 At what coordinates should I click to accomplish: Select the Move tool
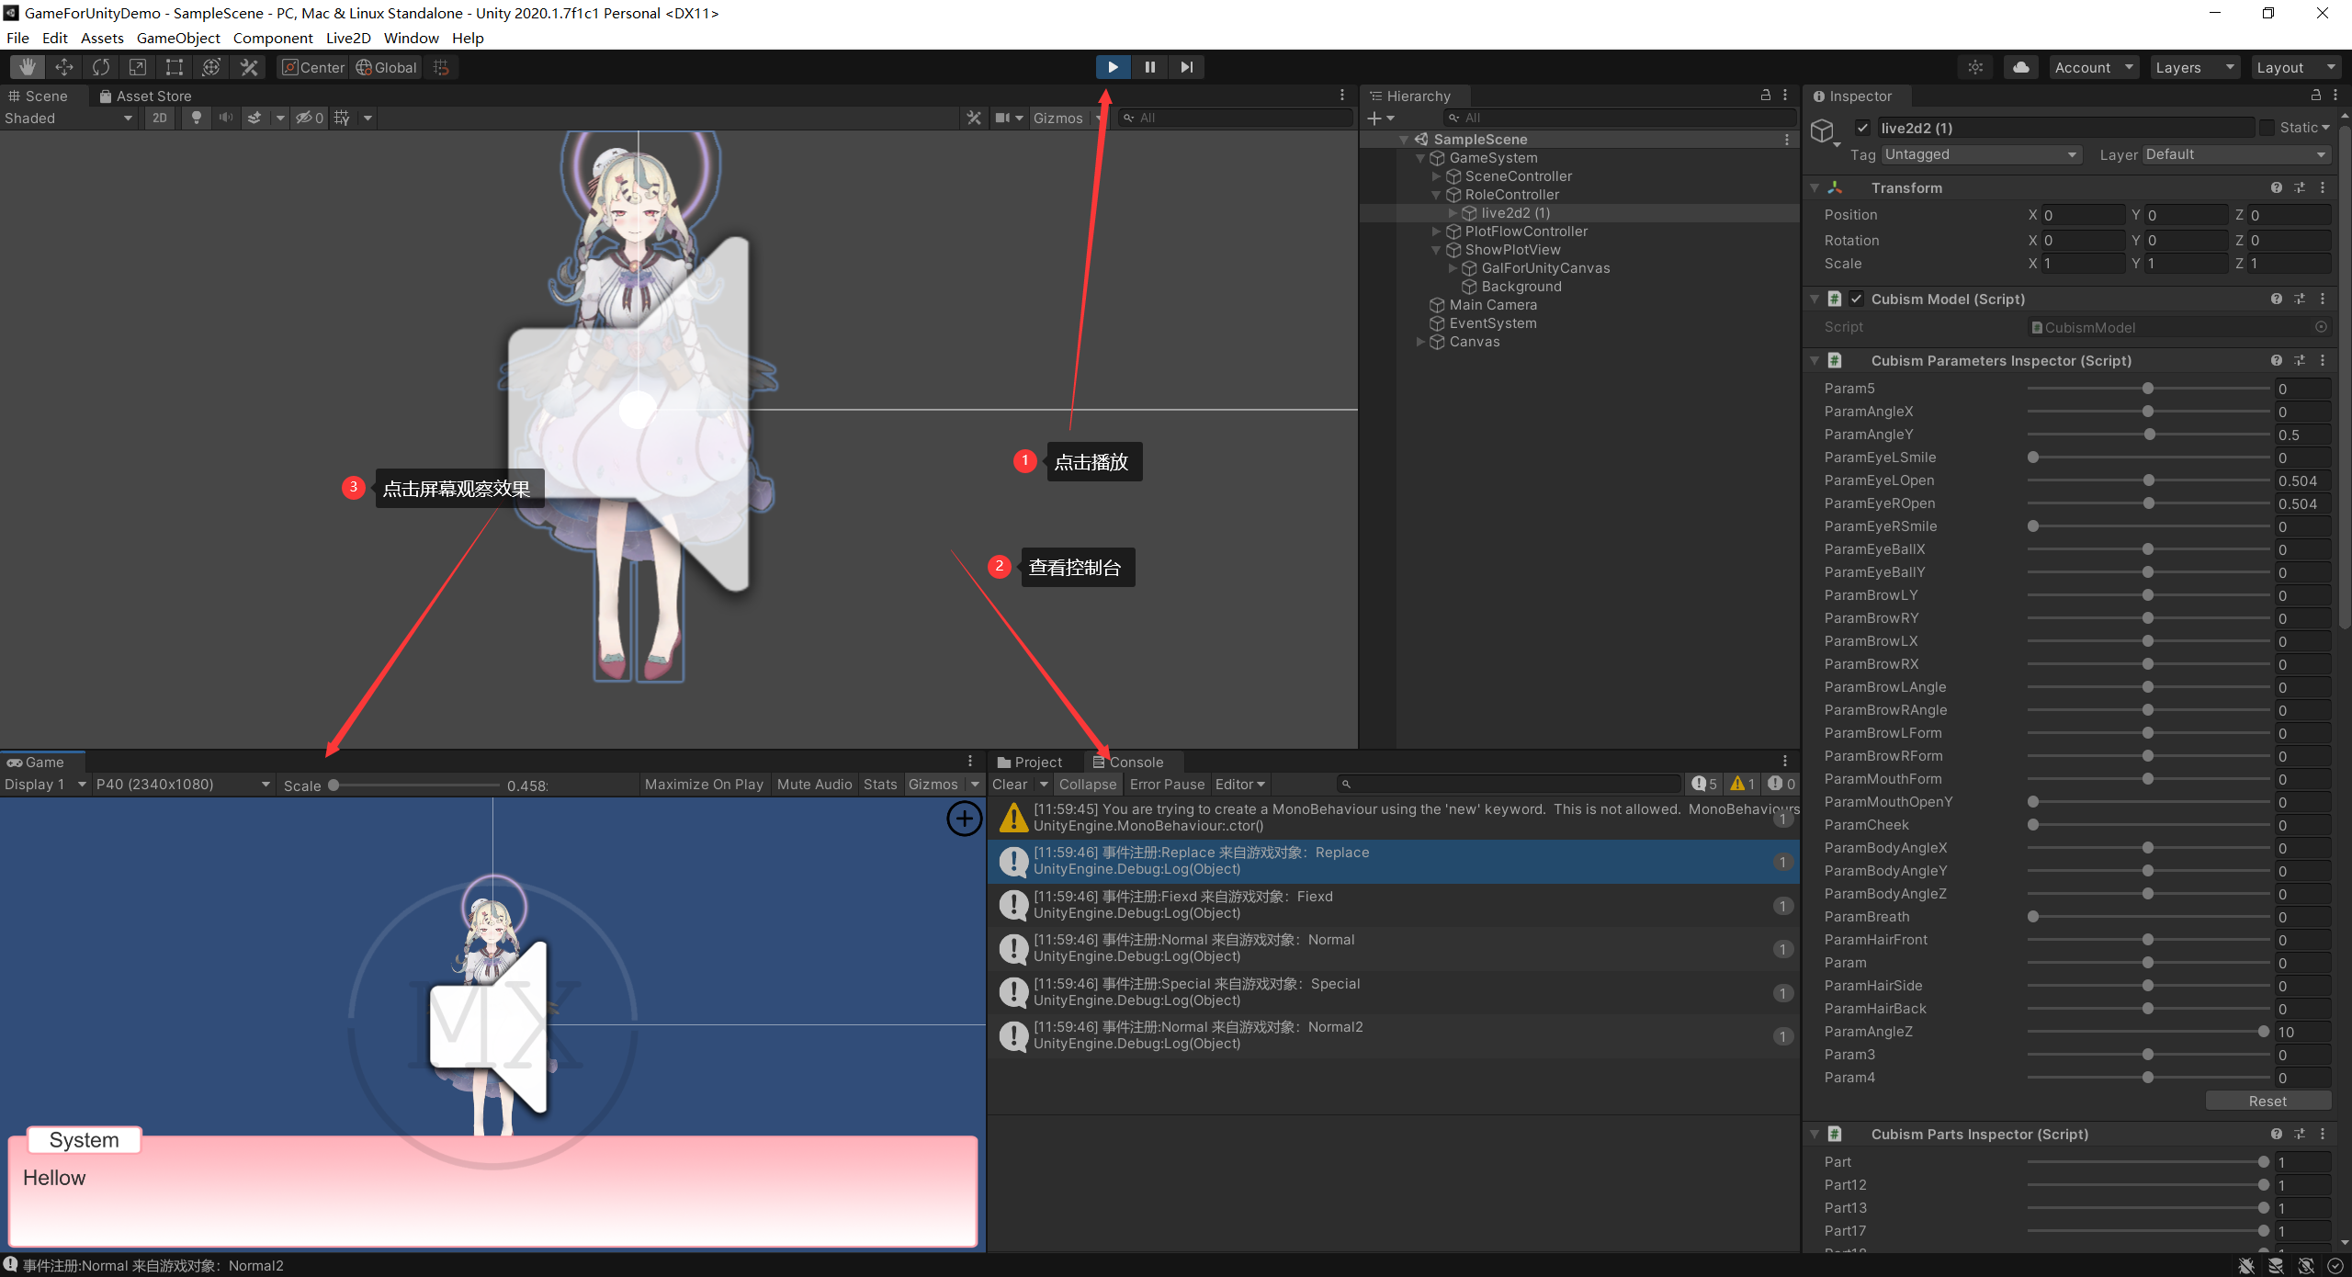coord(64,67)
